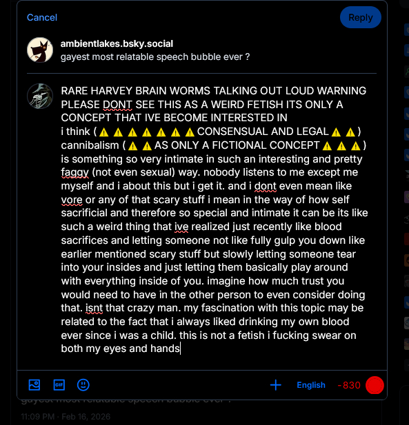Image resolution: width=409 pixels, height=425 pixels.
Task: Open ambientlakes profile avatar
Action: point(40,50)
